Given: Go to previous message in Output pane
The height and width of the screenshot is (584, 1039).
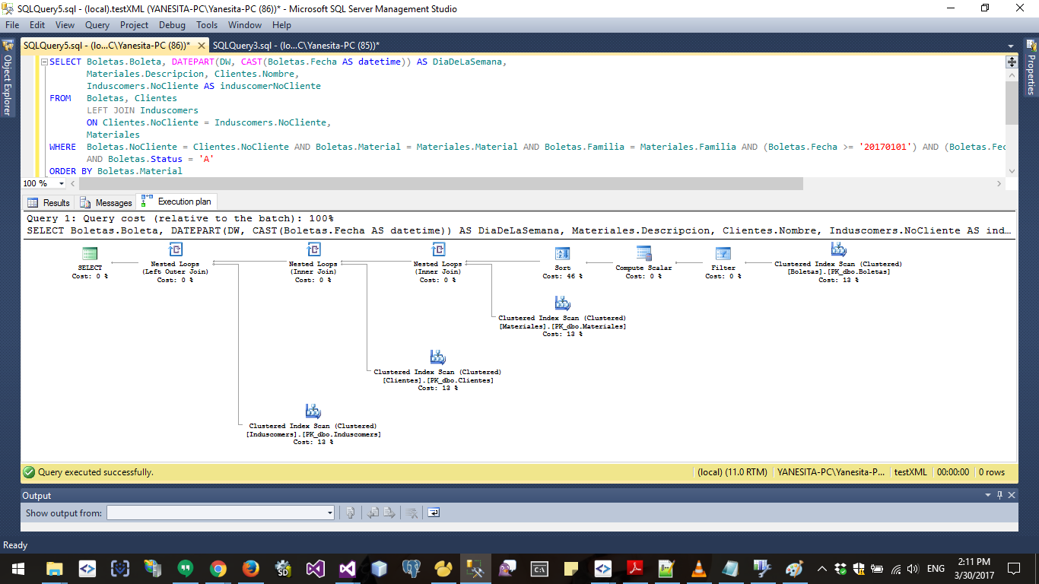Looking at the screenshot, I should 374,513.
